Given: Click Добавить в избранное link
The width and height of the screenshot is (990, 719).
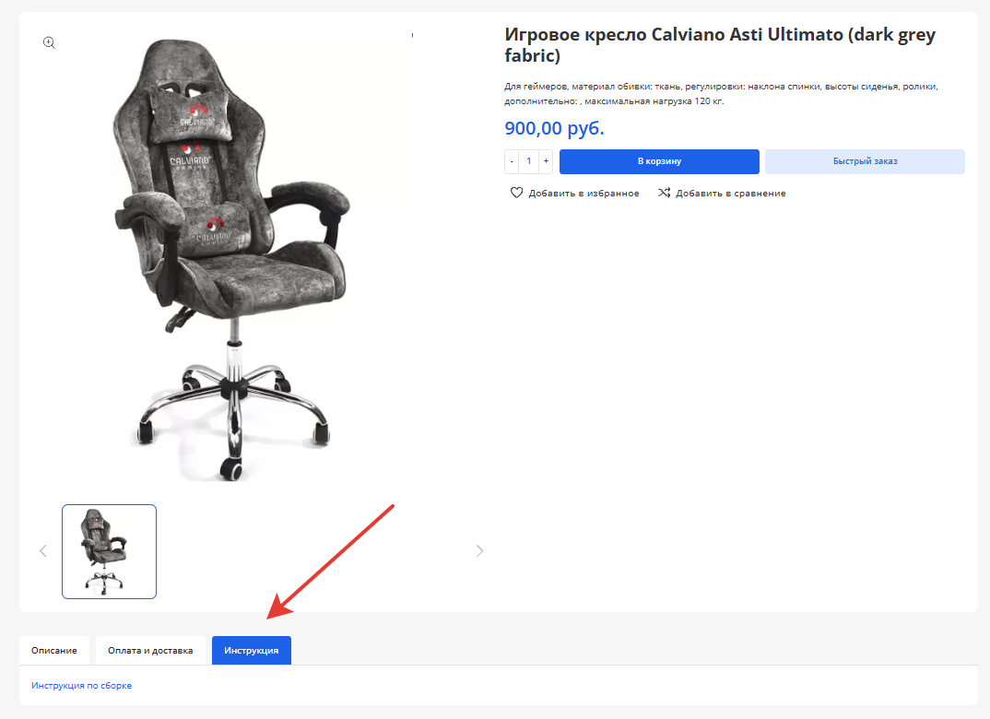Looking at the screenshot, I should click(584, 194).
